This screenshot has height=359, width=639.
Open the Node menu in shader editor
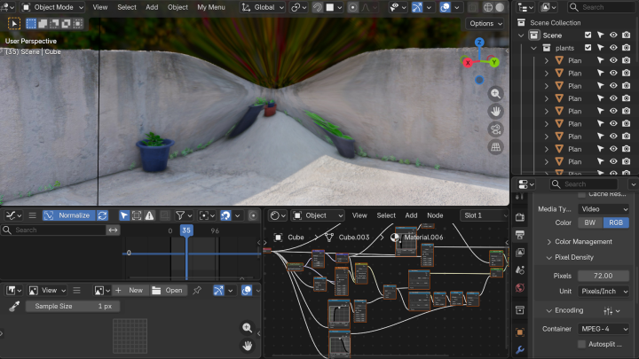(x=435, y=215)
